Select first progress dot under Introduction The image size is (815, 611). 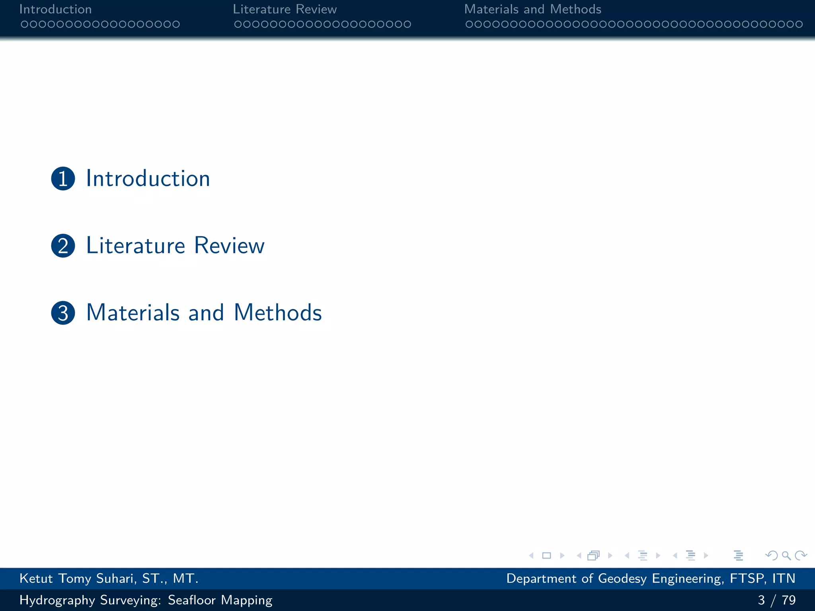(x=24, y=24)
